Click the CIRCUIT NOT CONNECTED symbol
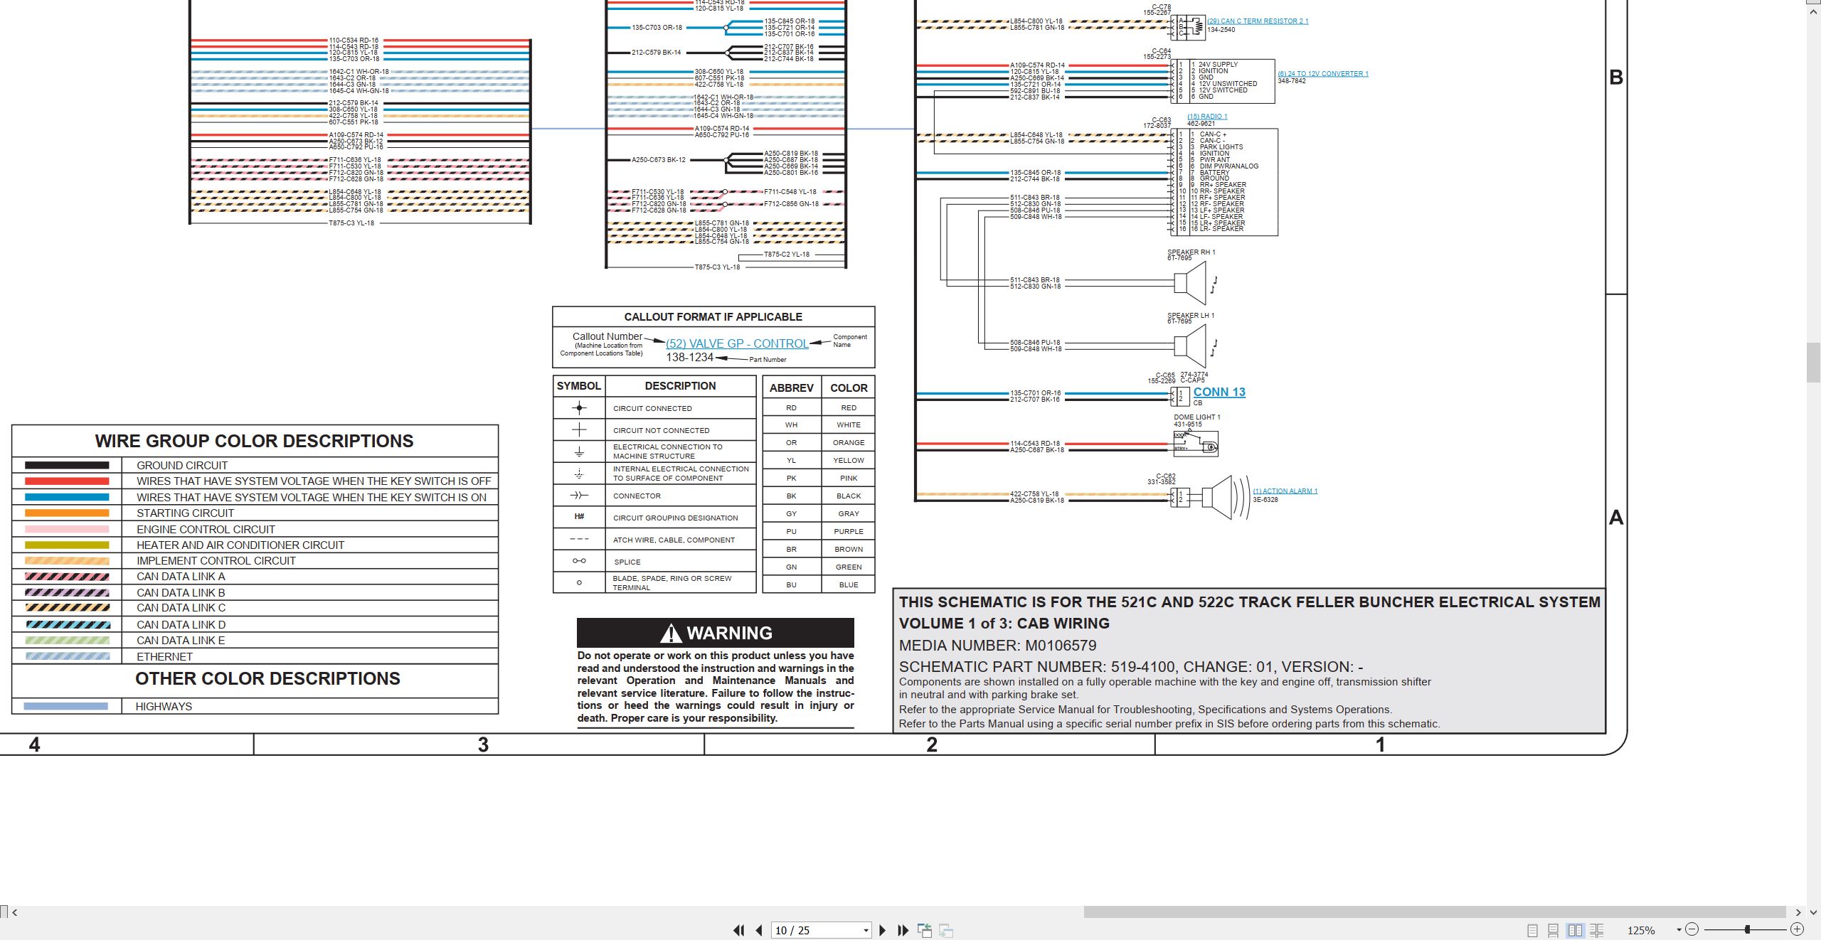The width and height of the screenshot is (1821, 940). click(x=579, y=429)
